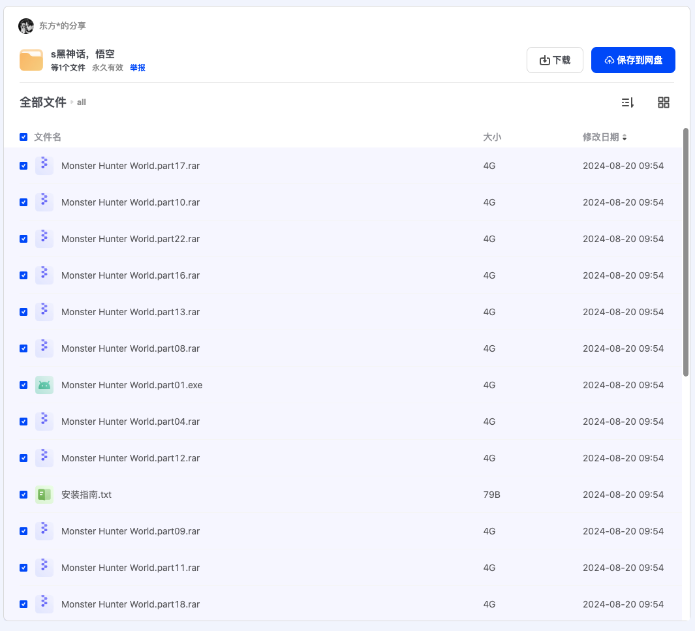
Task: Click the 举报 report link
Action: pyautogui.click(x=138, y=67)
